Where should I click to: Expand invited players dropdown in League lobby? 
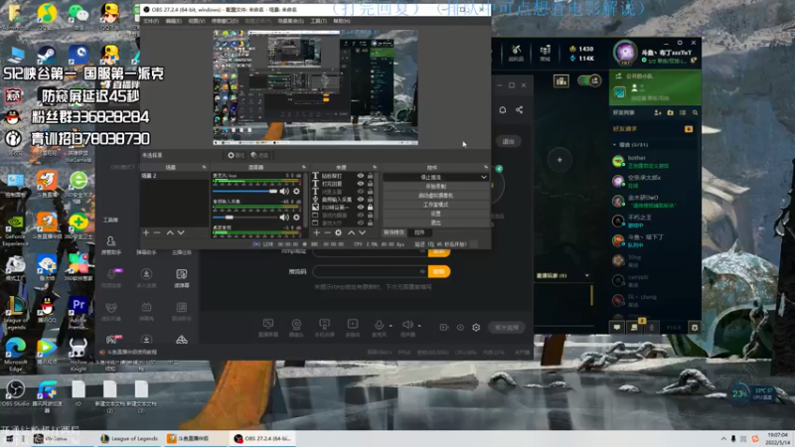pyautogui.click(x=587, y=276)
